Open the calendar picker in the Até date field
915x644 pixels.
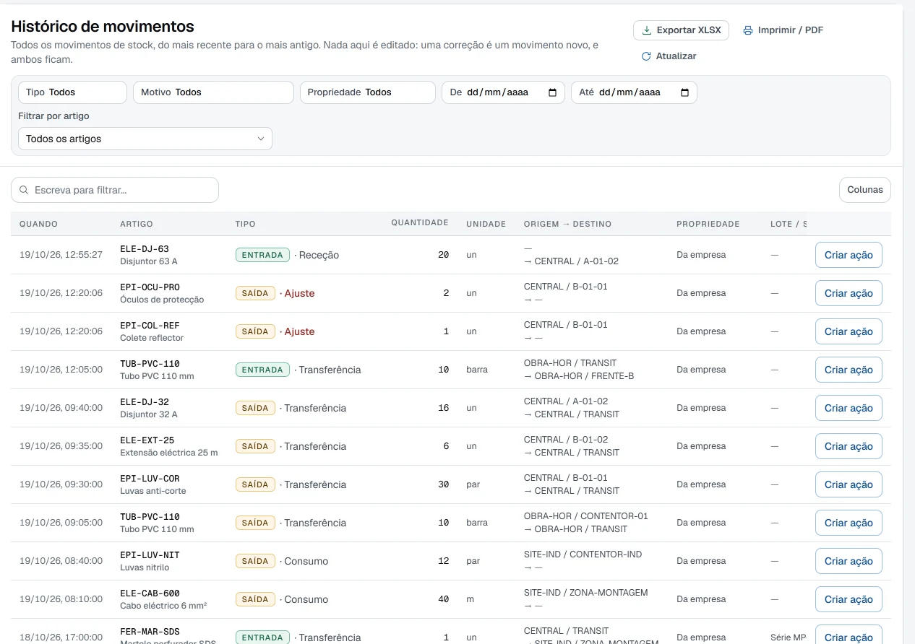[x=685, y=92]
